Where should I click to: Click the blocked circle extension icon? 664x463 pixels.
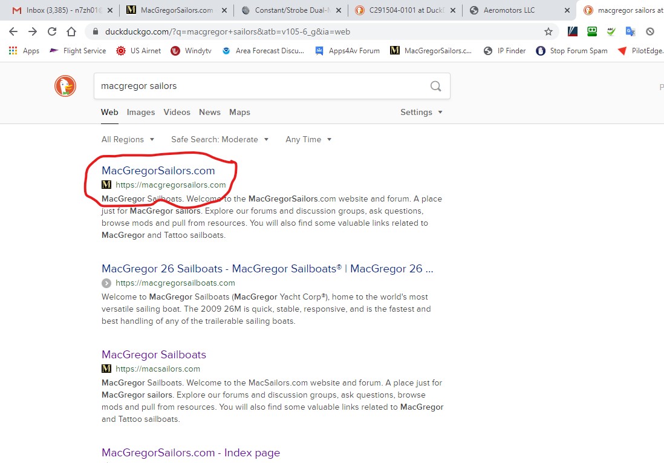click(x=650, y=31)
